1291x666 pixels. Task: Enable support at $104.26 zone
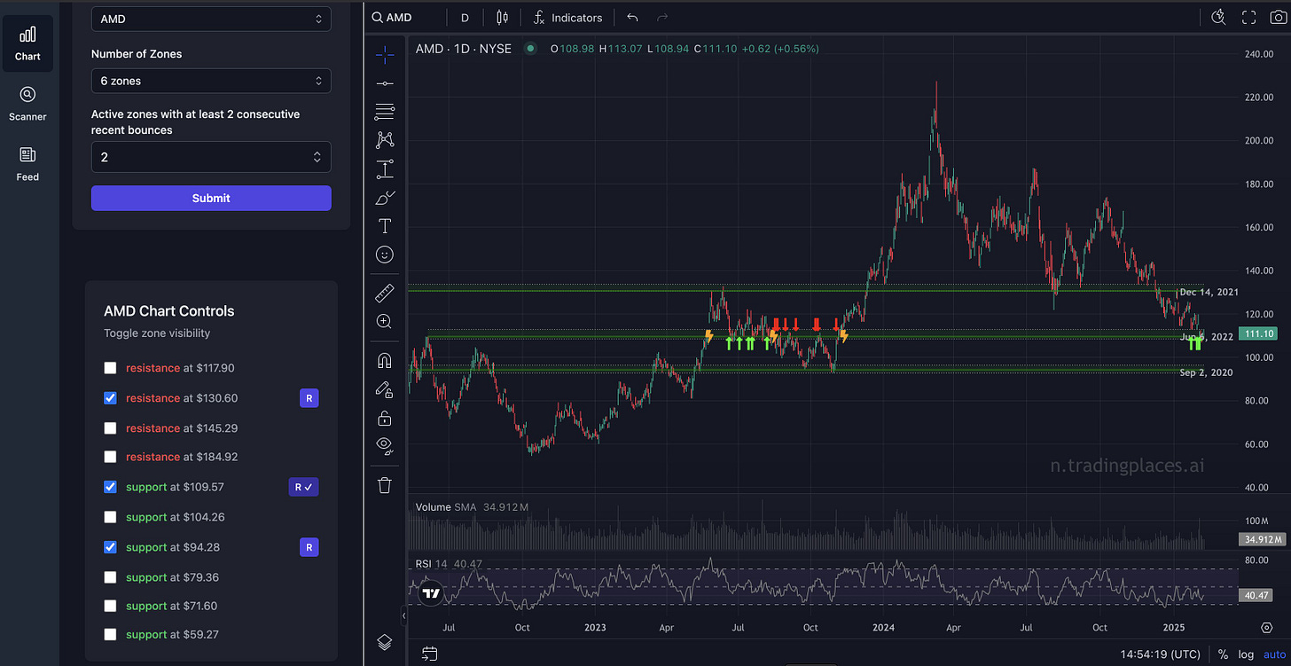point(110,517)
